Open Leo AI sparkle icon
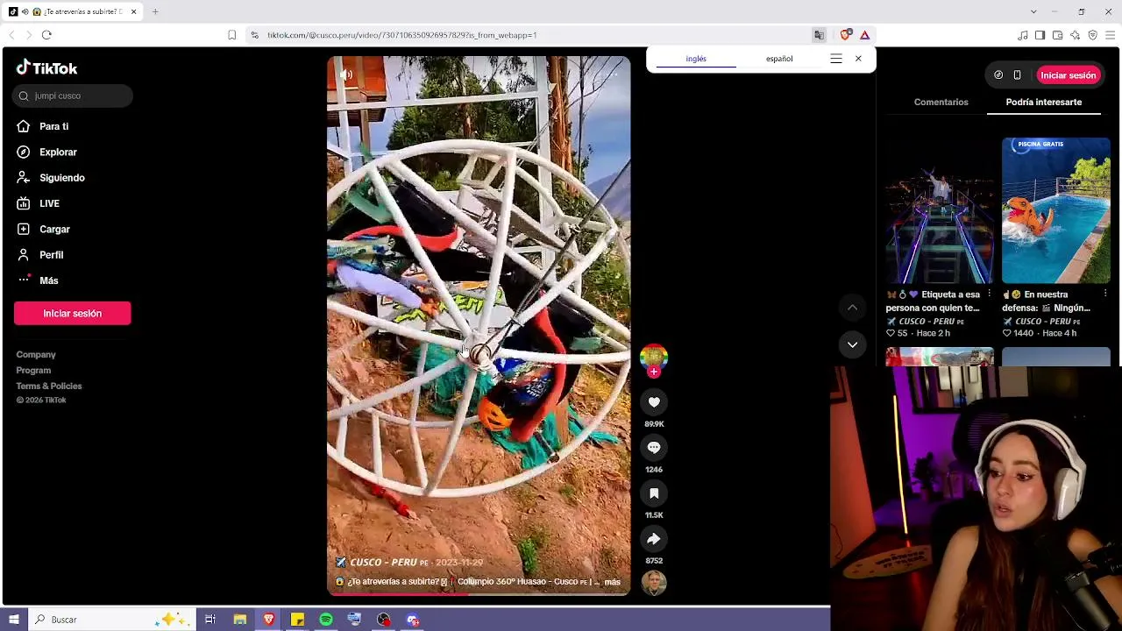Screen dimensions: 1122x631 1075,35
